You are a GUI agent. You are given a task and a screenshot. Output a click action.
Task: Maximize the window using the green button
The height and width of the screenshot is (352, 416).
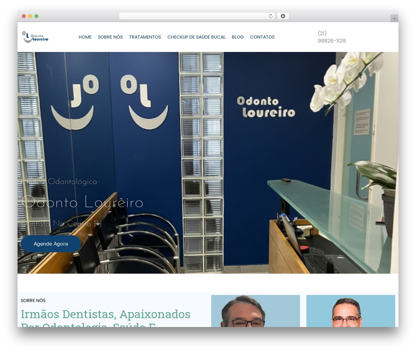click(36, 16)
